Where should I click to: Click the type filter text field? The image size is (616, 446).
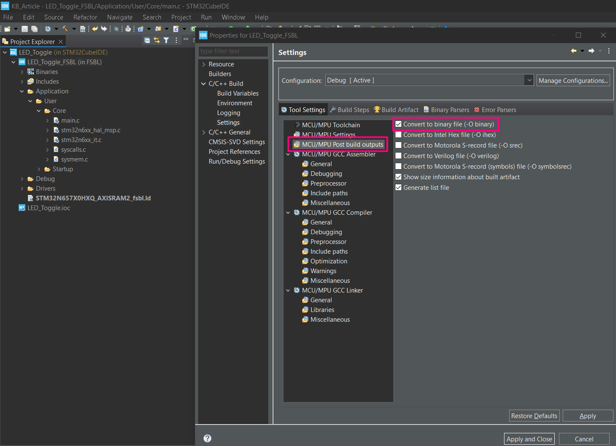(x=233, y=51)
